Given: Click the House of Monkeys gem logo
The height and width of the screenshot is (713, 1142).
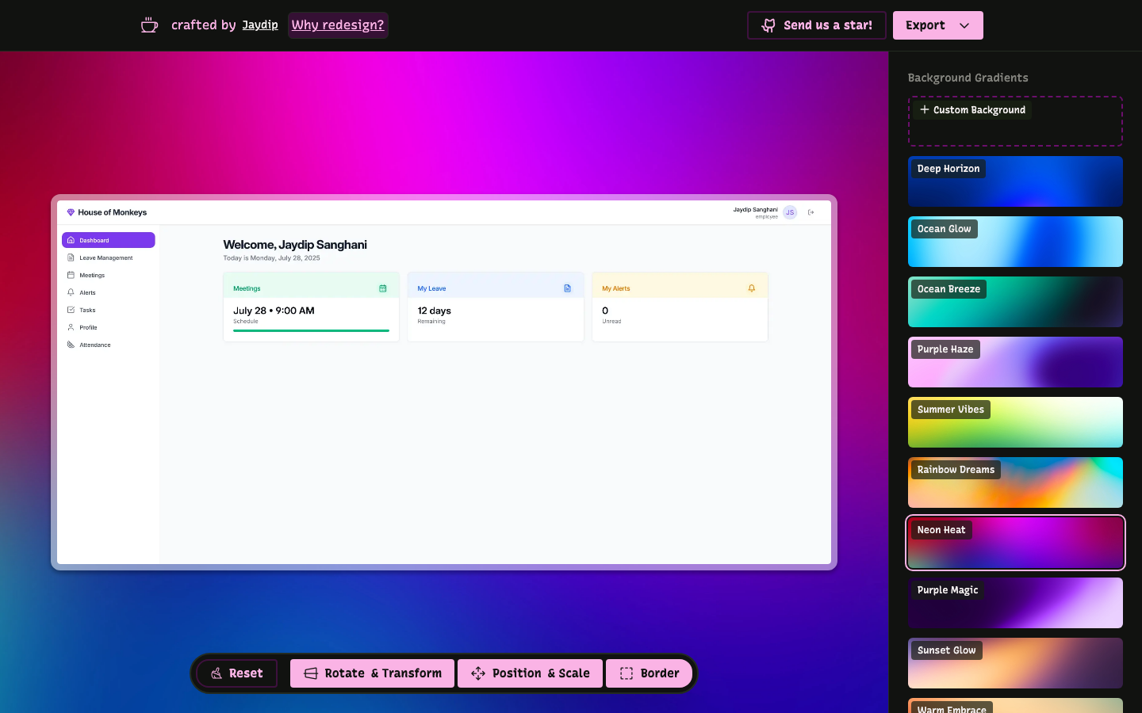Looking at the screenshot, I should (71, 212).
